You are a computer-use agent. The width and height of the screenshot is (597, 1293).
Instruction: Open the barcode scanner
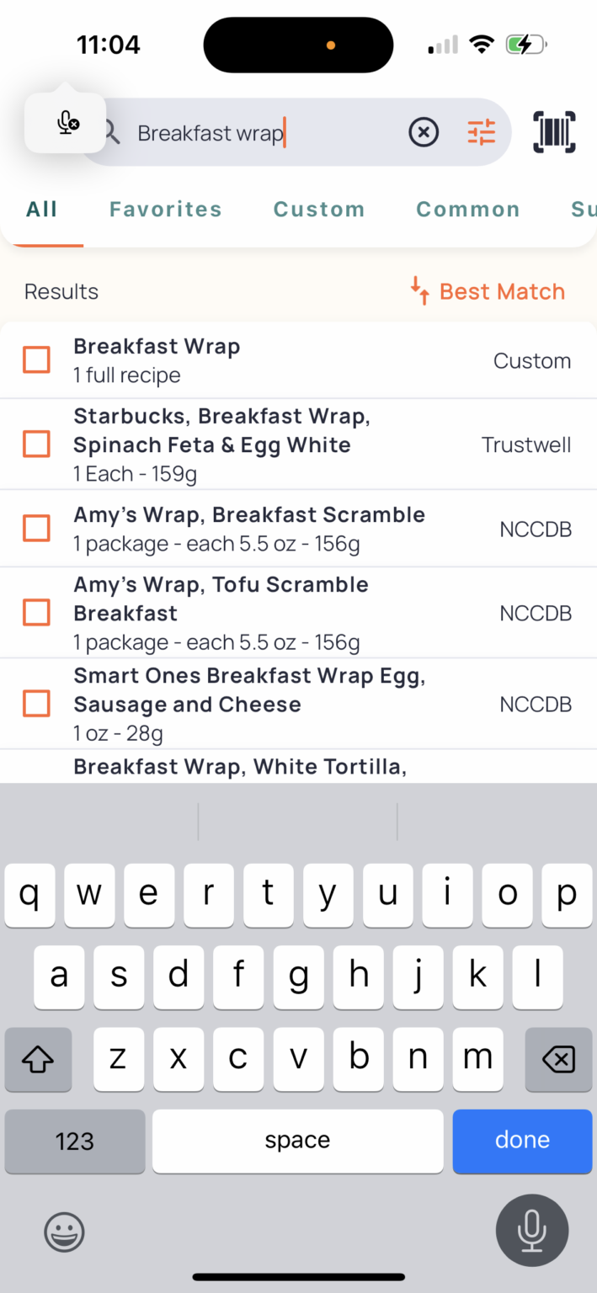(554, 132)
